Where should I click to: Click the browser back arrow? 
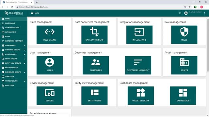3,7
